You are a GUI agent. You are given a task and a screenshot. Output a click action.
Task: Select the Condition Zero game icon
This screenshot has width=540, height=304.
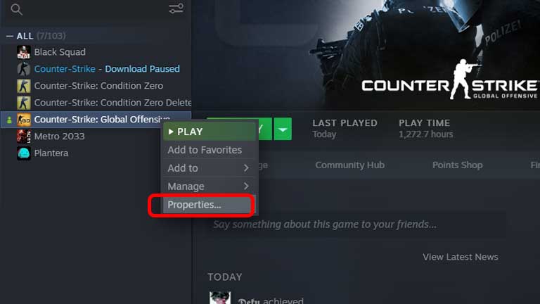[24, 86]
